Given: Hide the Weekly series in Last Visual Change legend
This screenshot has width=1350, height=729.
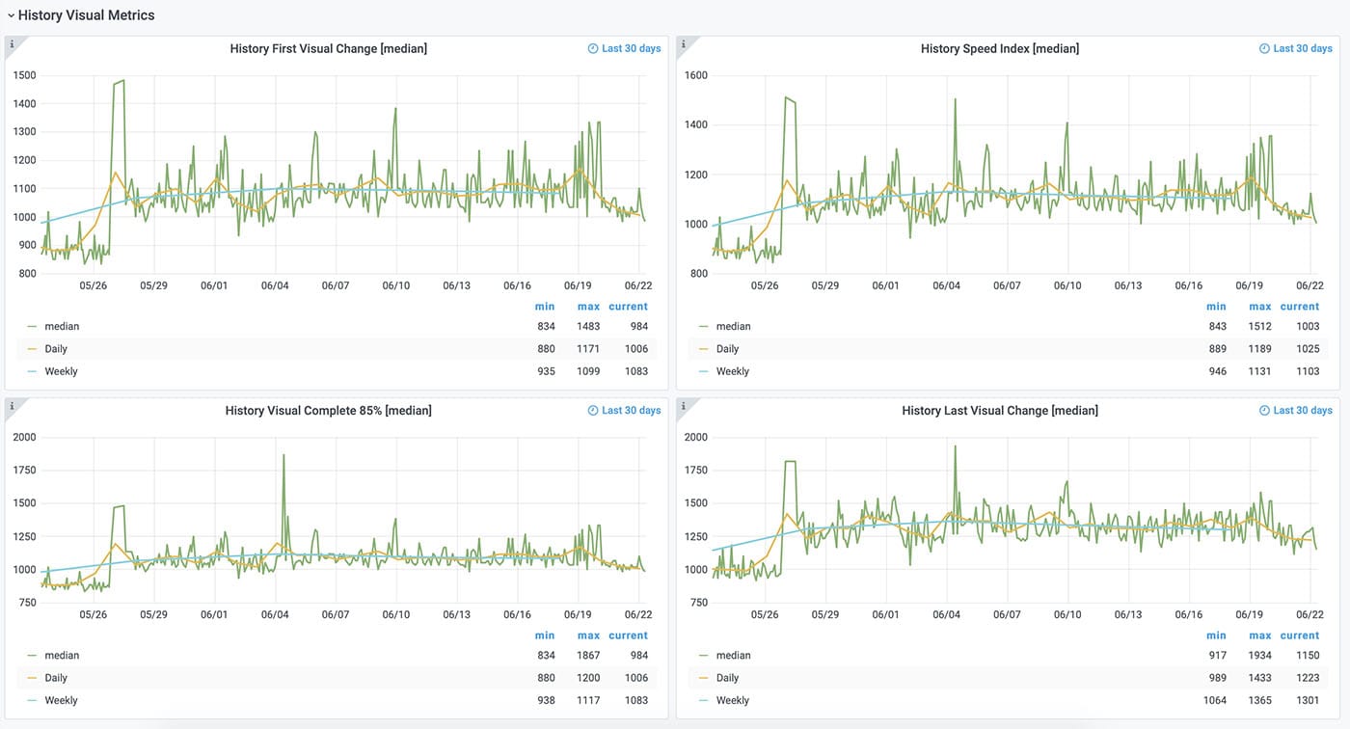Looking at the screenshot, I should pyautogui.click(x=733, y=699).
